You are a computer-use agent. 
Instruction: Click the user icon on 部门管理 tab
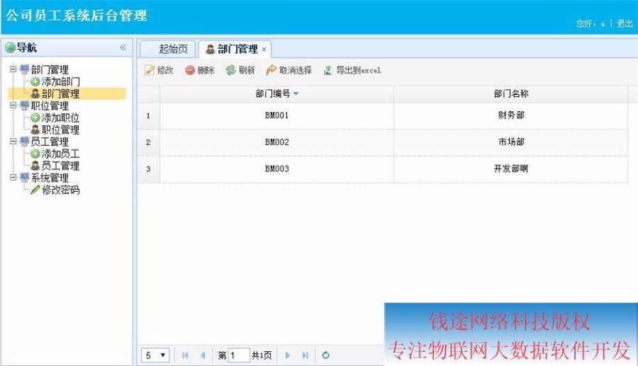tap(210, 50)
